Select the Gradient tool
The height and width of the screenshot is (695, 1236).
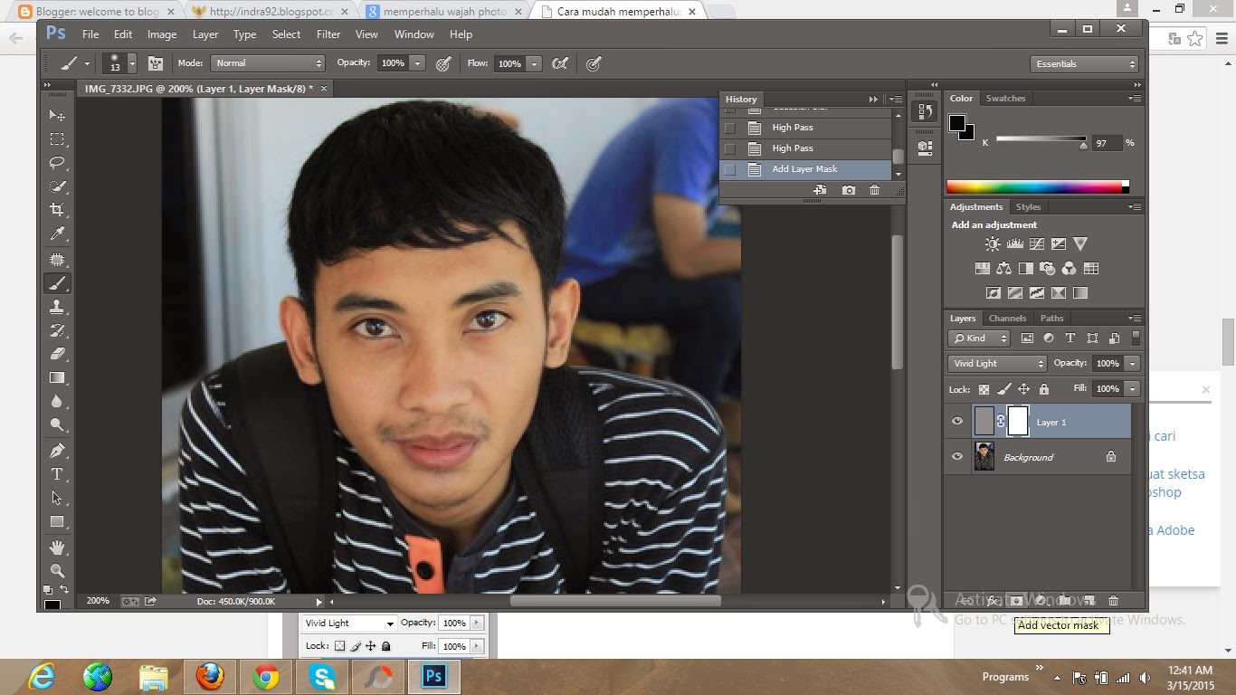coord(57,377)
